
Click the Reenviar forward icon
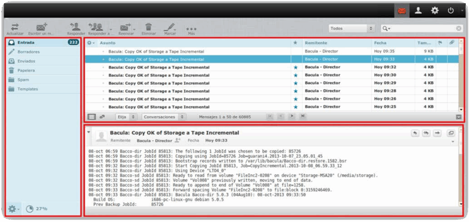126,29
